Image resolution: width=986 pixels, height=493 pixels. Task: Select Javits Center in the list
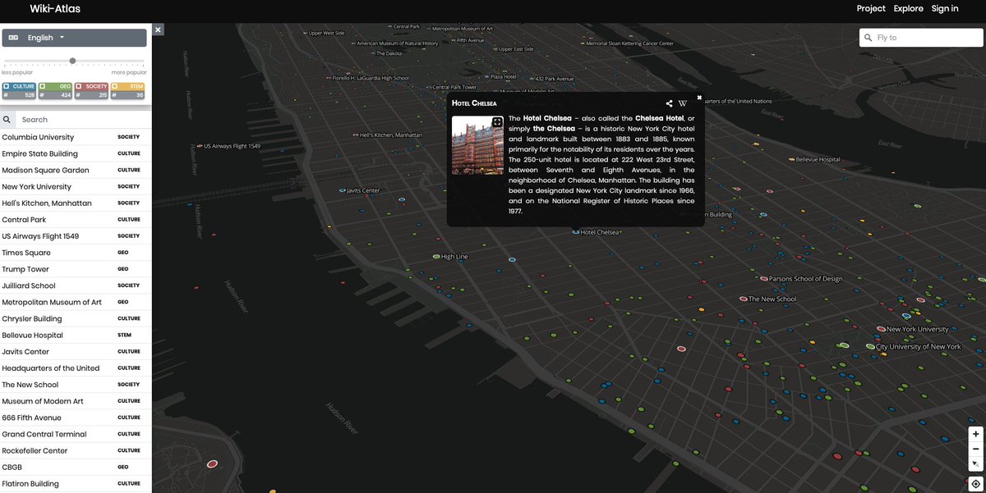76,351
